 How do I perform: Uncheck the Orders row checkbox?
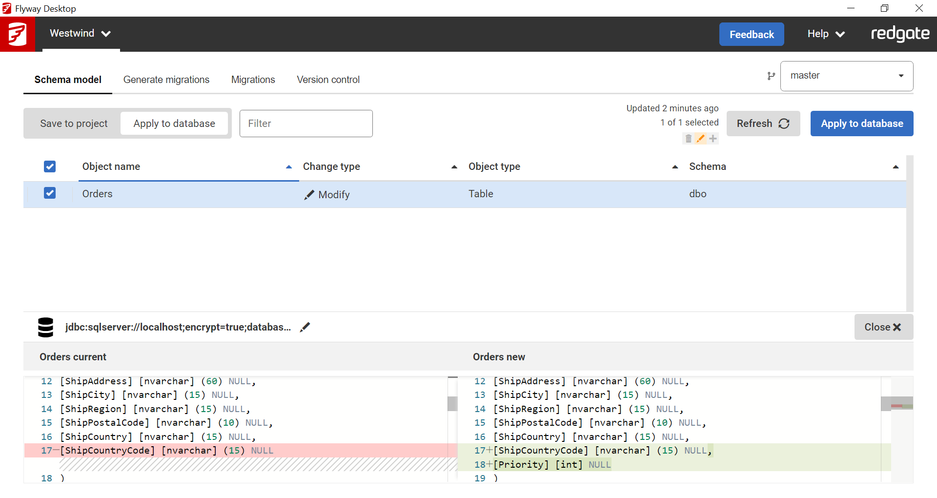(x=50, y=193)
